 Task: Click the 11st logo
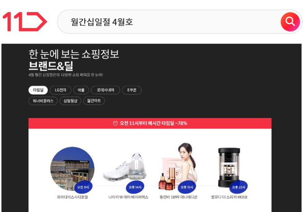(x=25, y=22)
